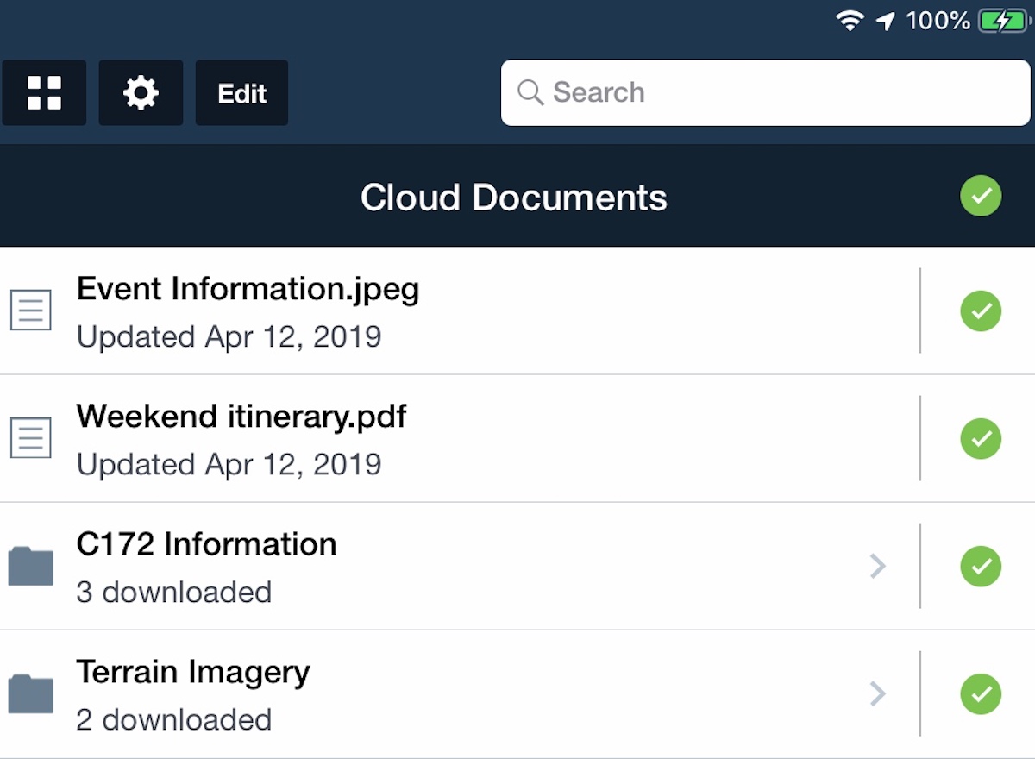Tap the battery indicator in status bar
This screenshot has width=1035, height=759.
[1003, 22]
